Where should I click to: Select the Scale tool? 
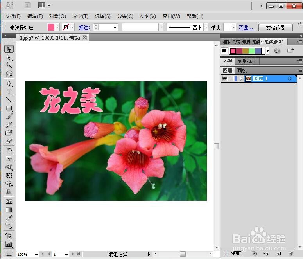9,159
